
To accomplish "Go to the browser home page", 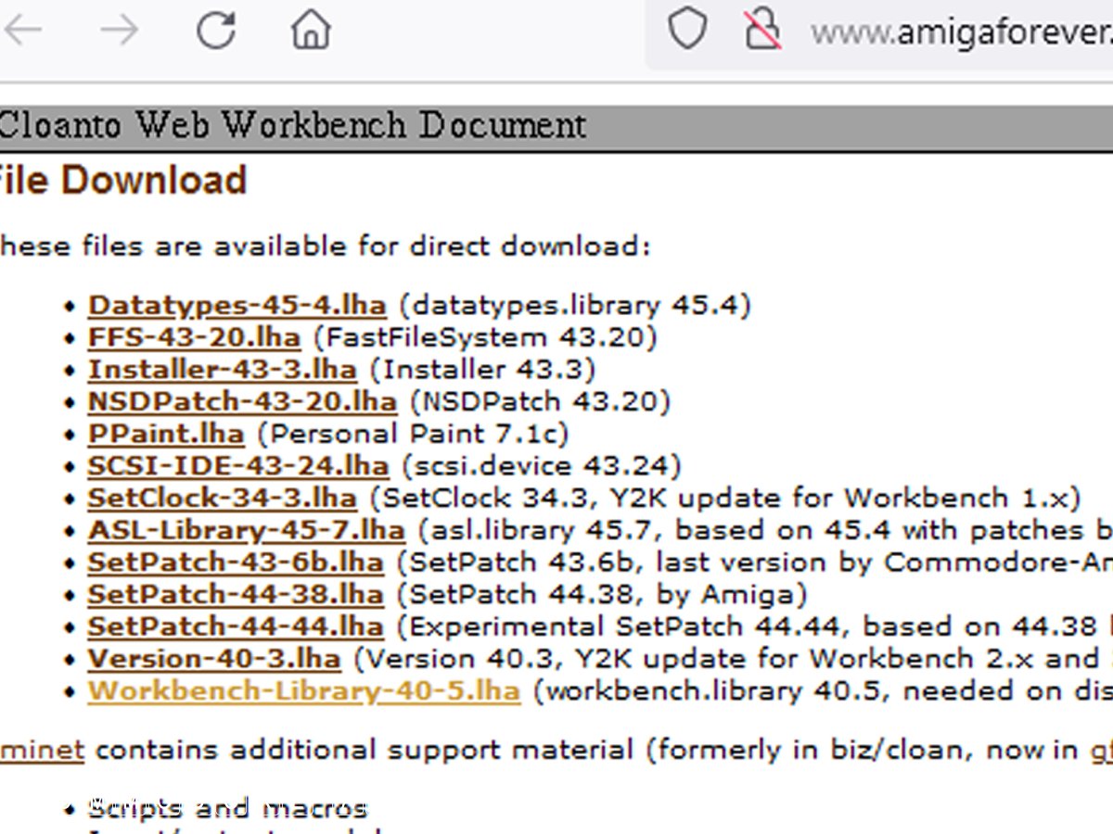I will point(311,31).
